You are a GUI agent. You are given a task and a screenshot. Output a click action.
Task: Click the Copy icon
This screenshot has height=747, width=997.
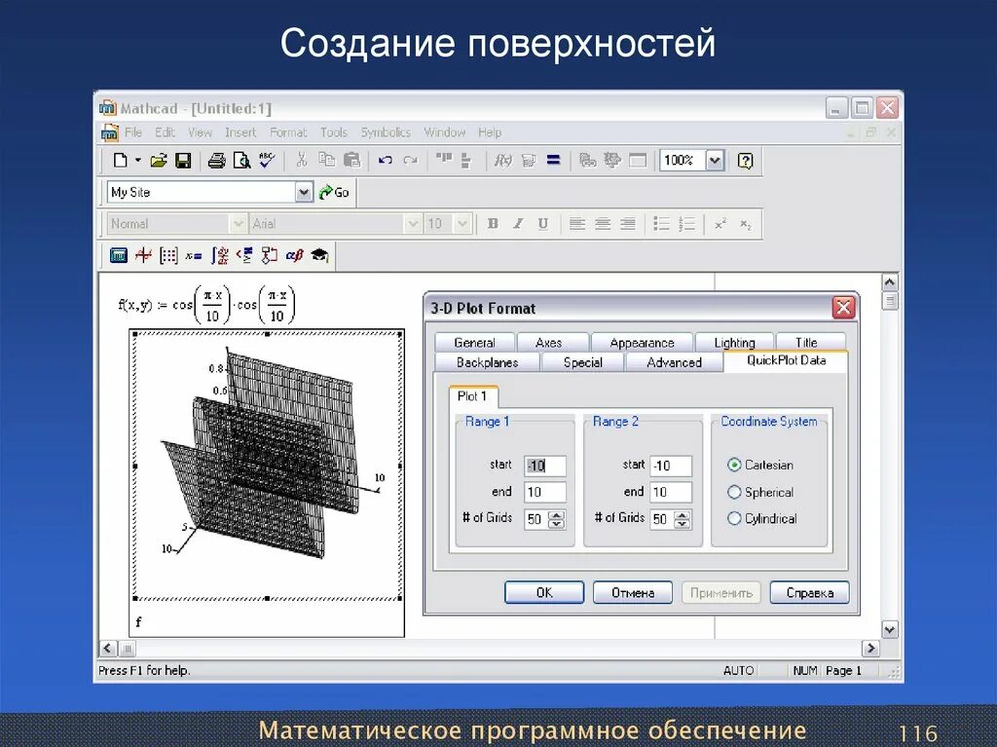(x=327, y=161)
